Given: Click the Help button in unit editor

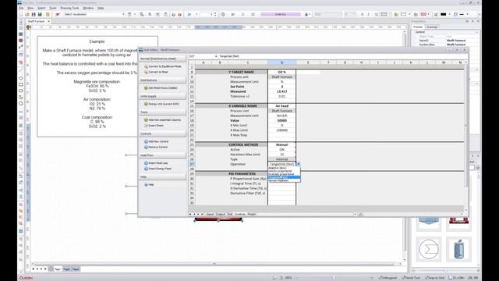Looking at the screenshot, I should (x=149, y=184).
